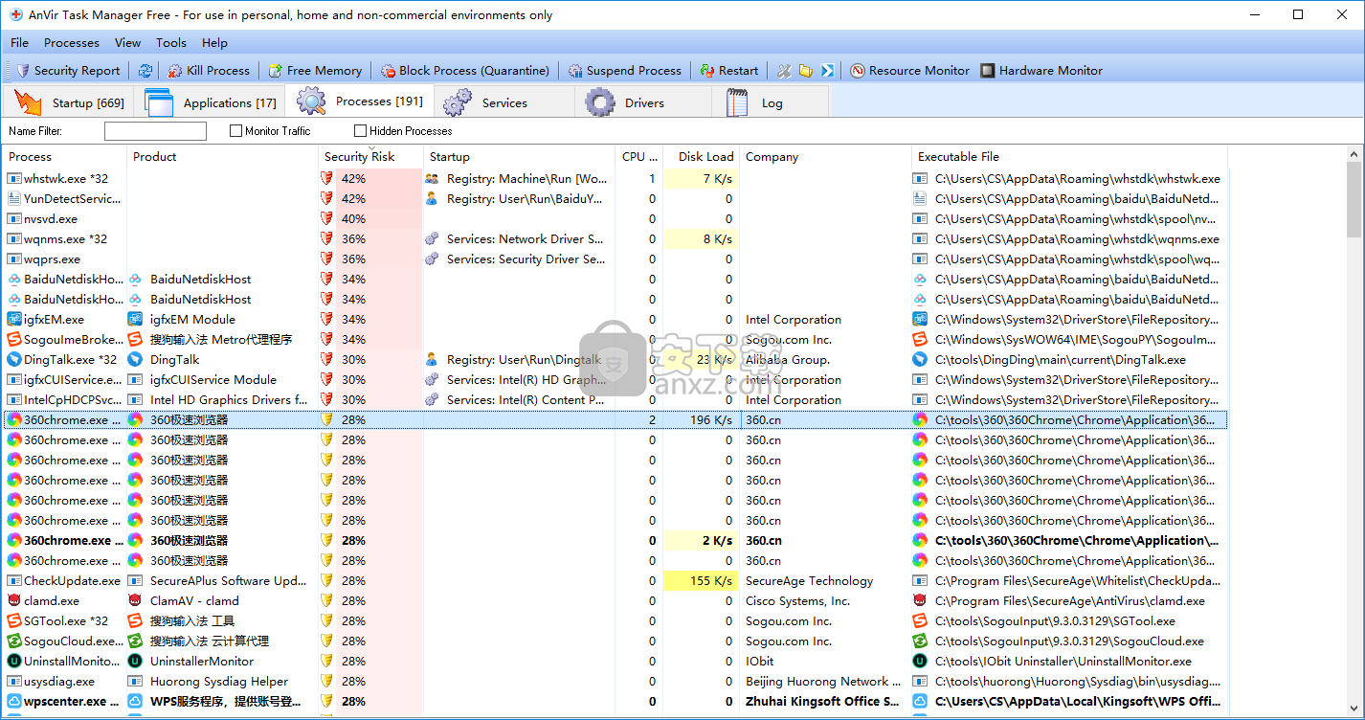Click the refresh icon in toolbar
This screenshot has height=720, width=1365.
click(x=145, y=70)
